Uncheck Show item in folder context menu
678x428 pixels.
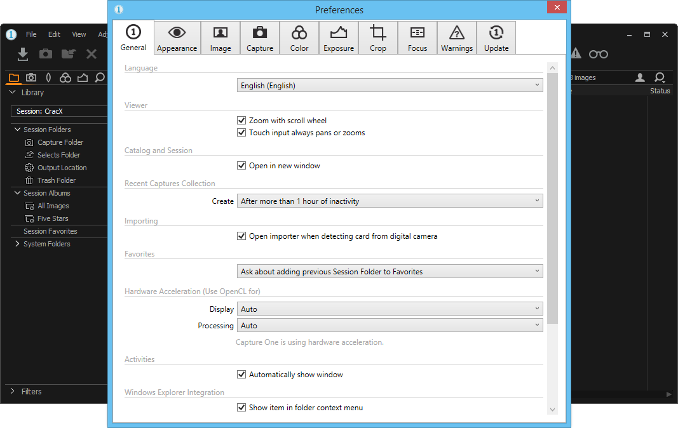241,407
